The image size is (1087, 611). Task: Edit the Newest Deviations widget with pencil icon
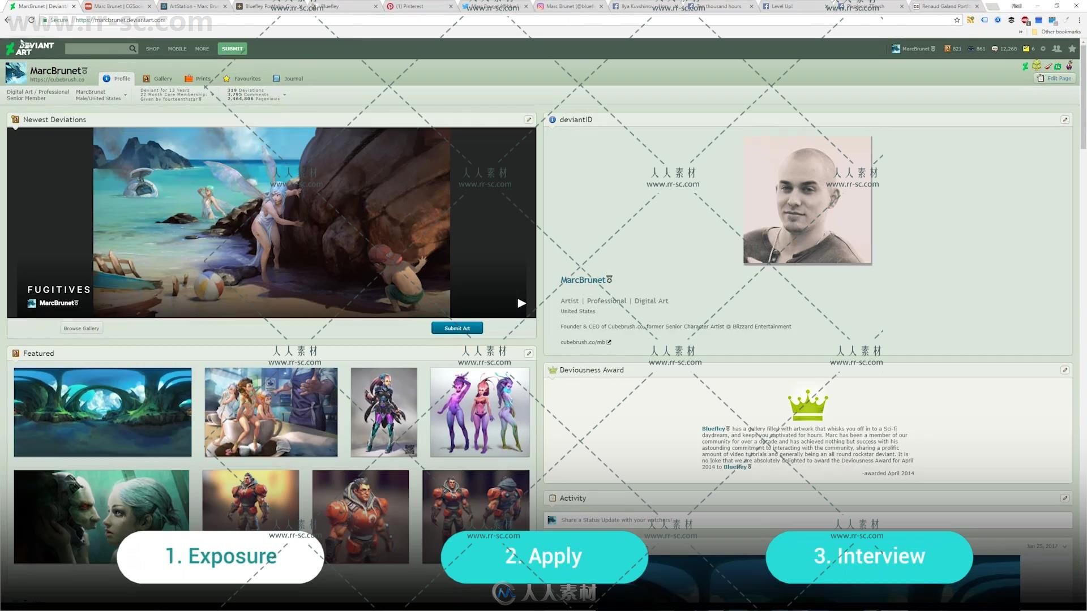[x=528, y=119]
